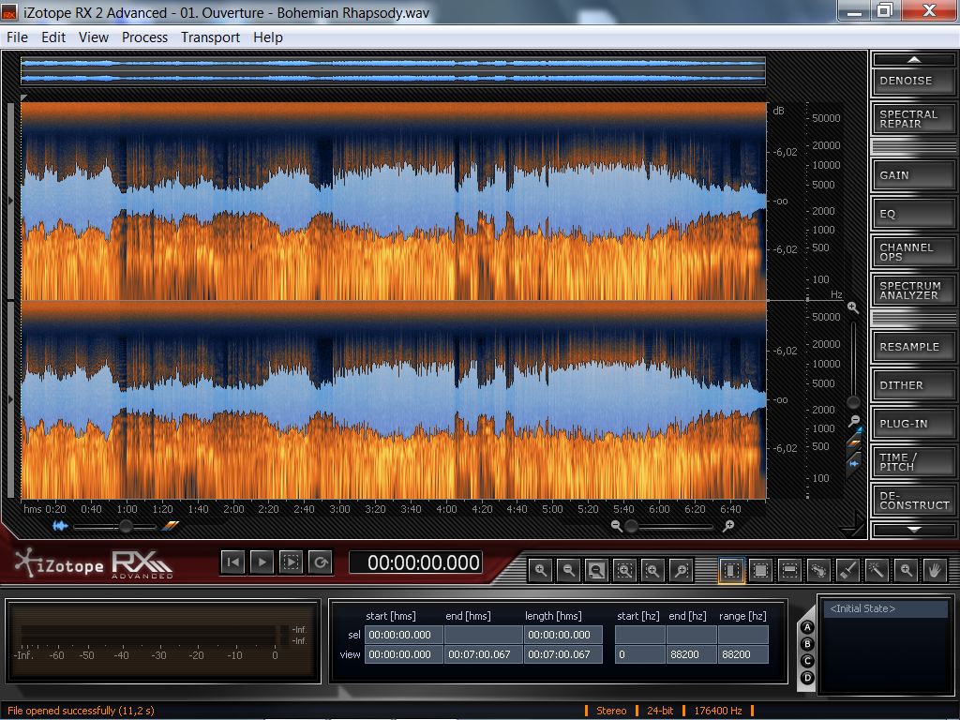Choose the Frequency selection tool
The image size is (960, 720).
click(x=789, y=569)
